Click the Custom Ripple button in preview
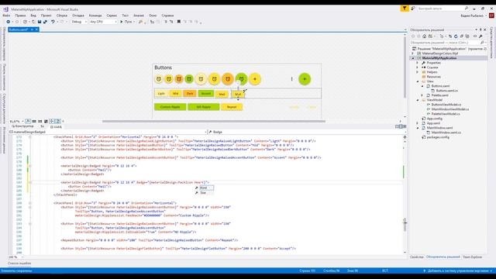Viewport: 496px width, 279px height. click(170, 107)
